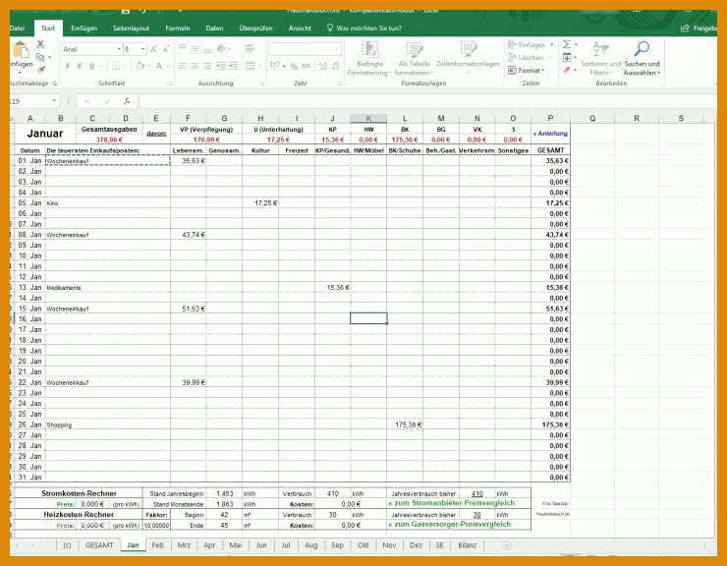
Task: Open the Daten ribbon tab
Action: coord(214,28)
